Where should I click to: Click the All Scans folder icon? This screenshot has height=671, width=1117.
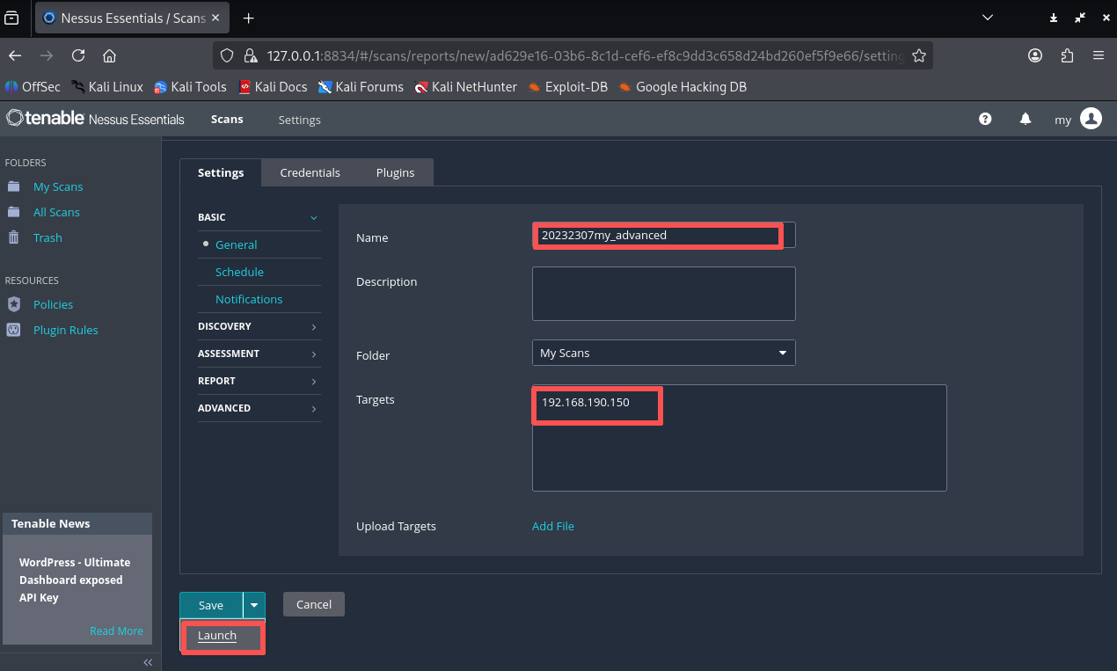[14, 212]
